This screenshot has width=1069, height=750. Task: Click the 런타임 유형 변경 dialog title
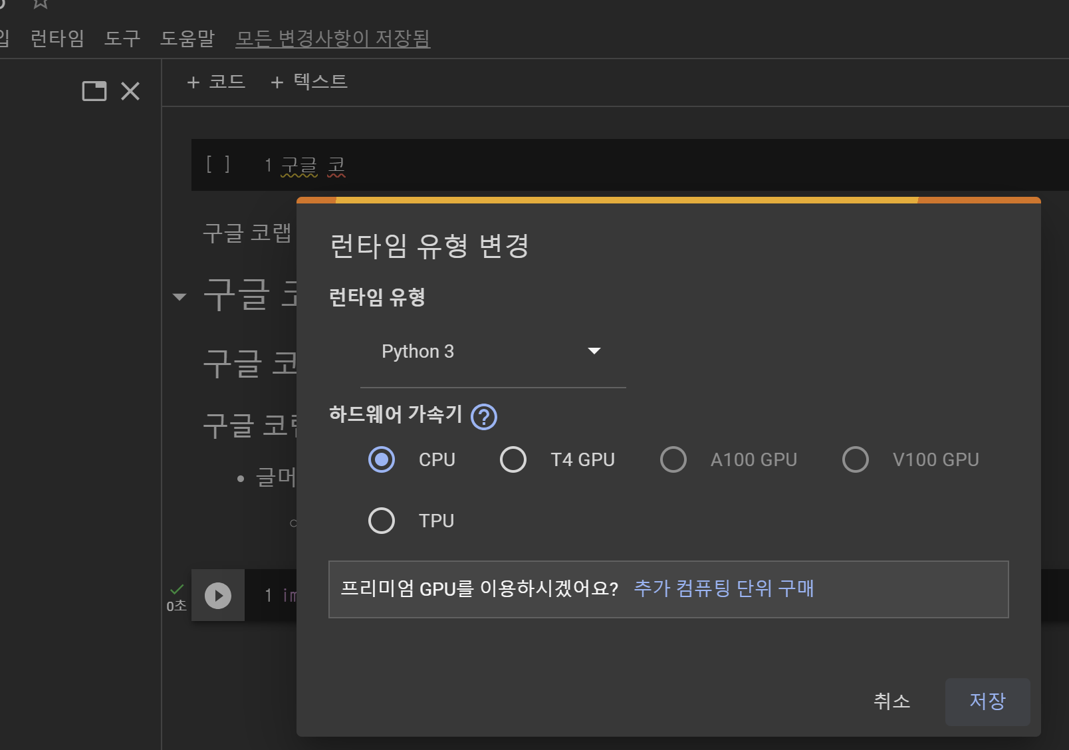click(x=429, y=246)
